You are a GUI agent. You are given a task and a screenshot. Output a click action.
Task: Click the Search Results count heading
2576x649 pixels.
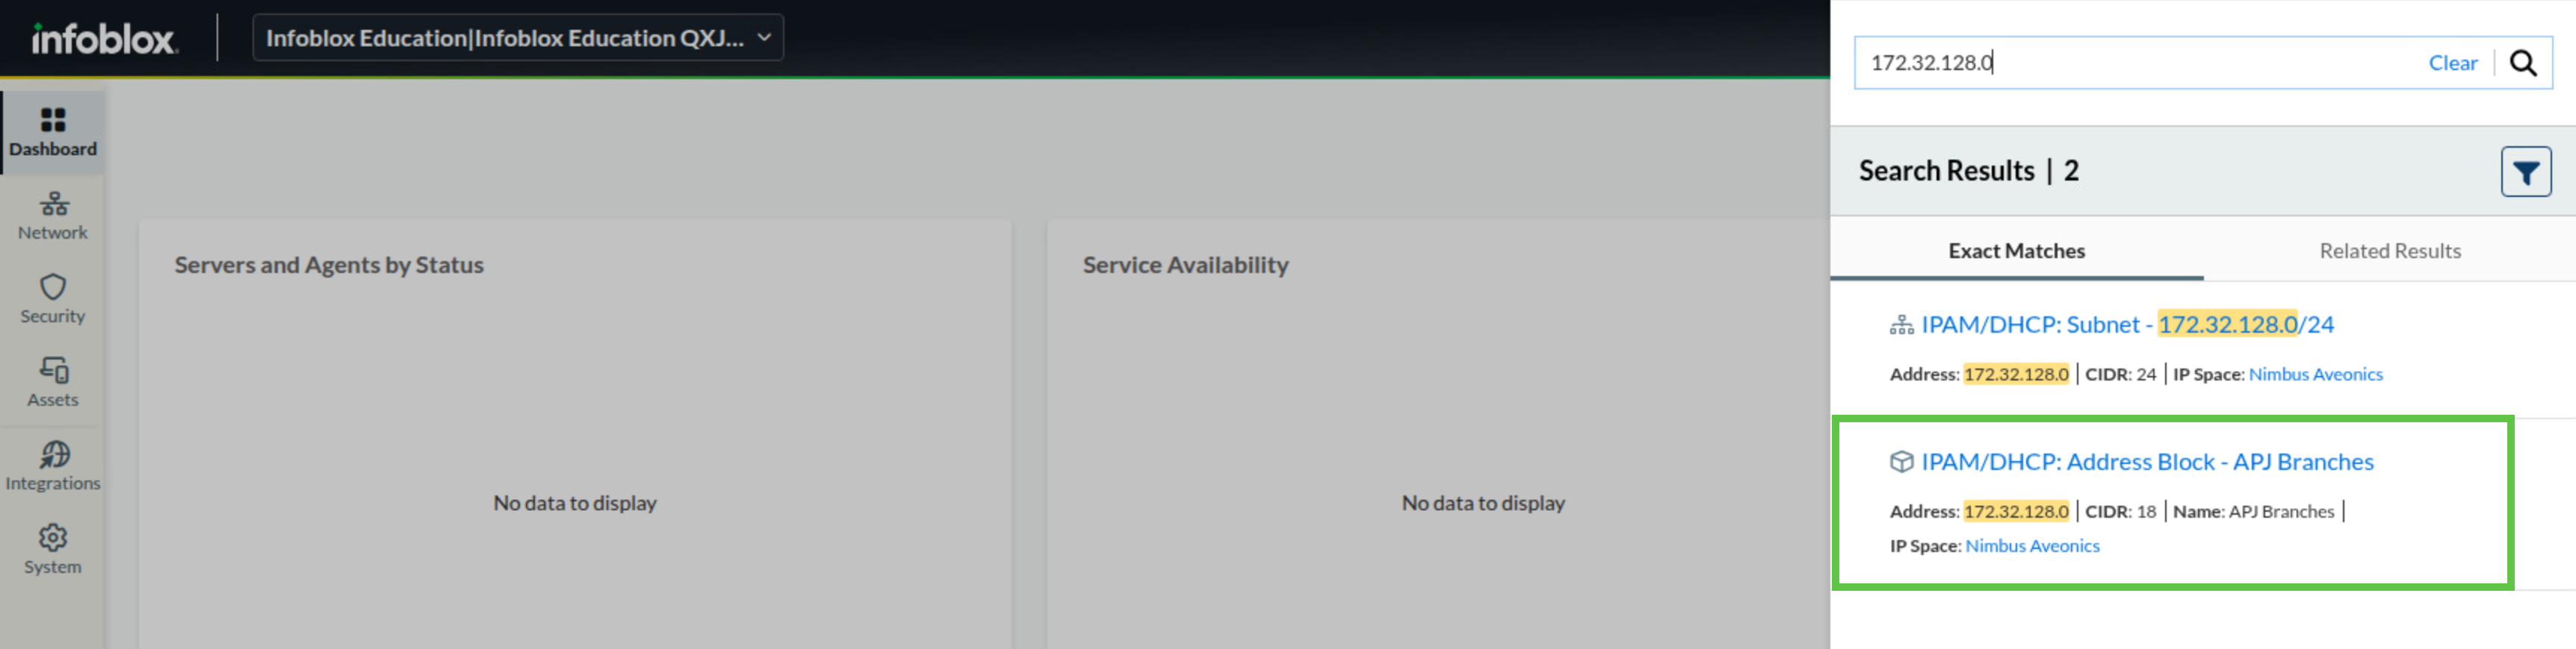1968,171
